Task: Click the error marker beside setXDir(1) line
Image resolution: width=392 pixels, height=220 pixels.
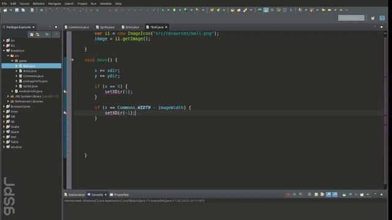Action: click(x=65, y=92)
